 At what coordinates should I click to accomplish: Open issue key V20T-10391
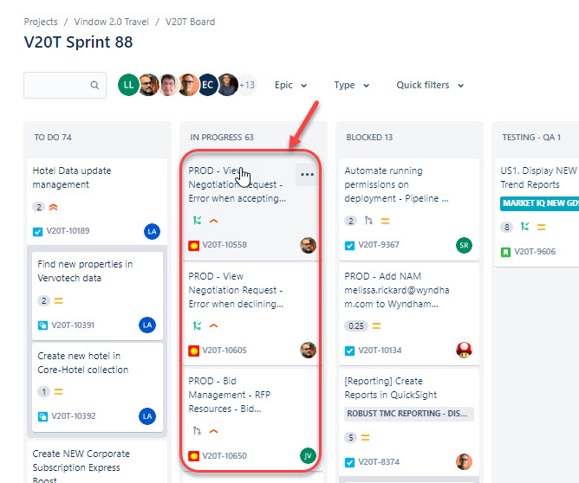[x=73, y=325]
